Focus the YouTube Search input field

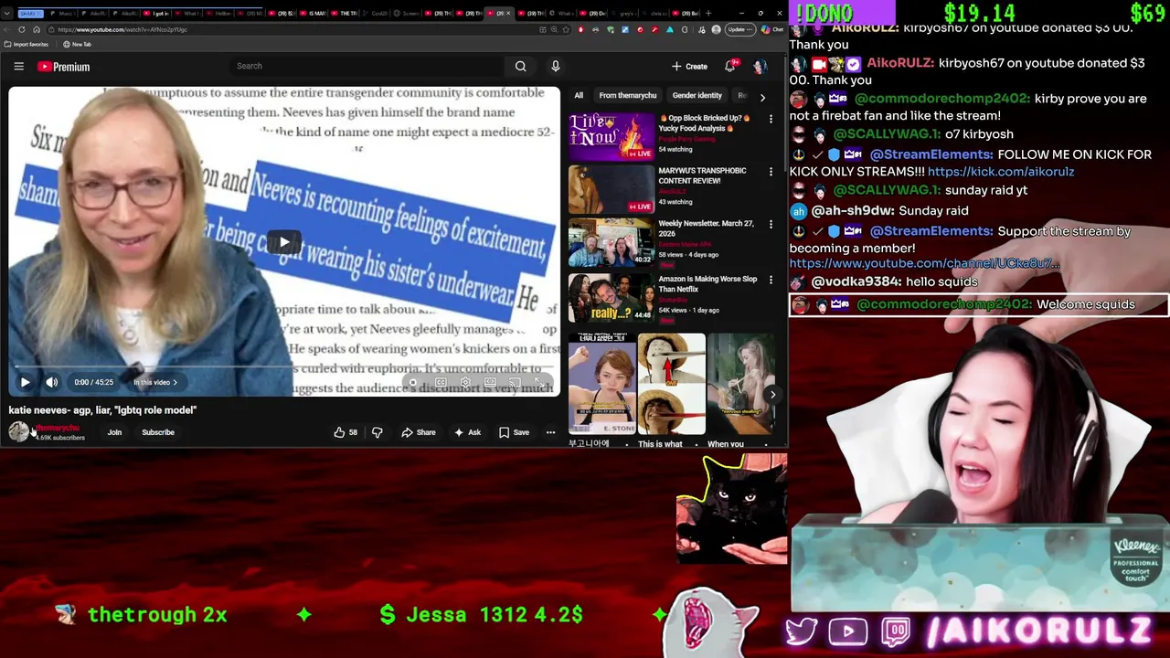pyautogui.click(x=366, y=66)
